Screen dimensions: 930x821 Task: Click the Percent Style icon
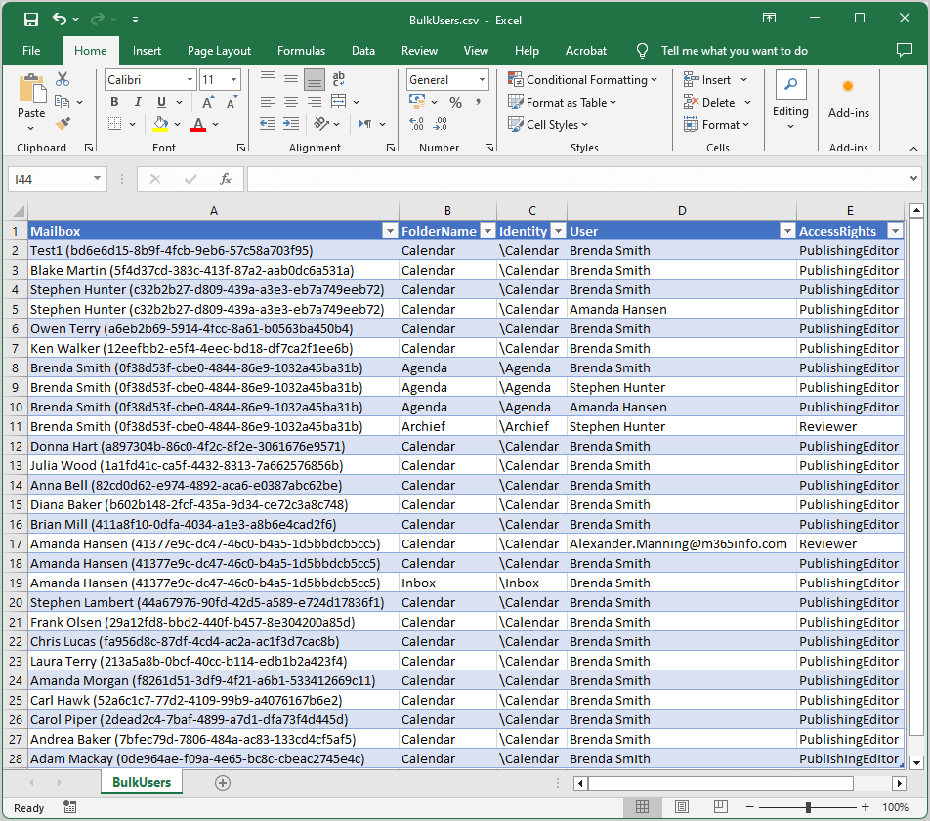pyautogui.click(x=455, y=102)
